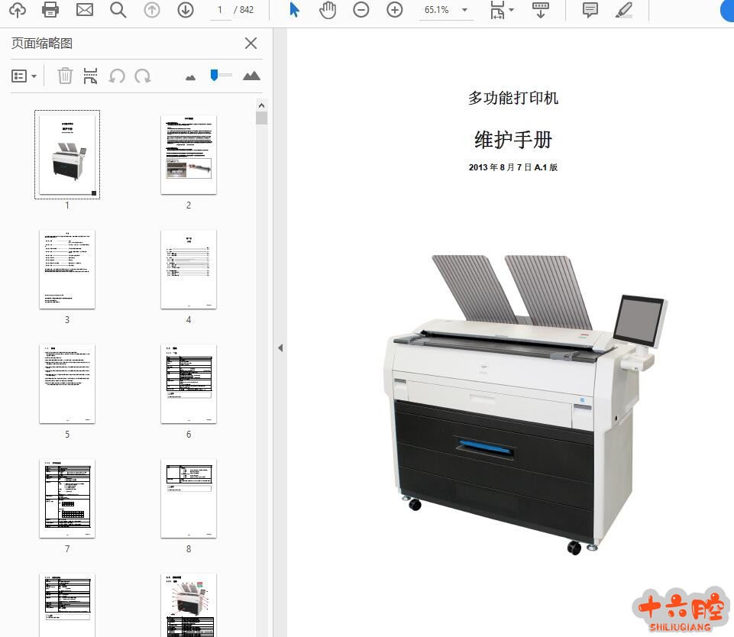Zoom out with the minus icon
This screenshot has height=637, width=734.
click(361, 10)
